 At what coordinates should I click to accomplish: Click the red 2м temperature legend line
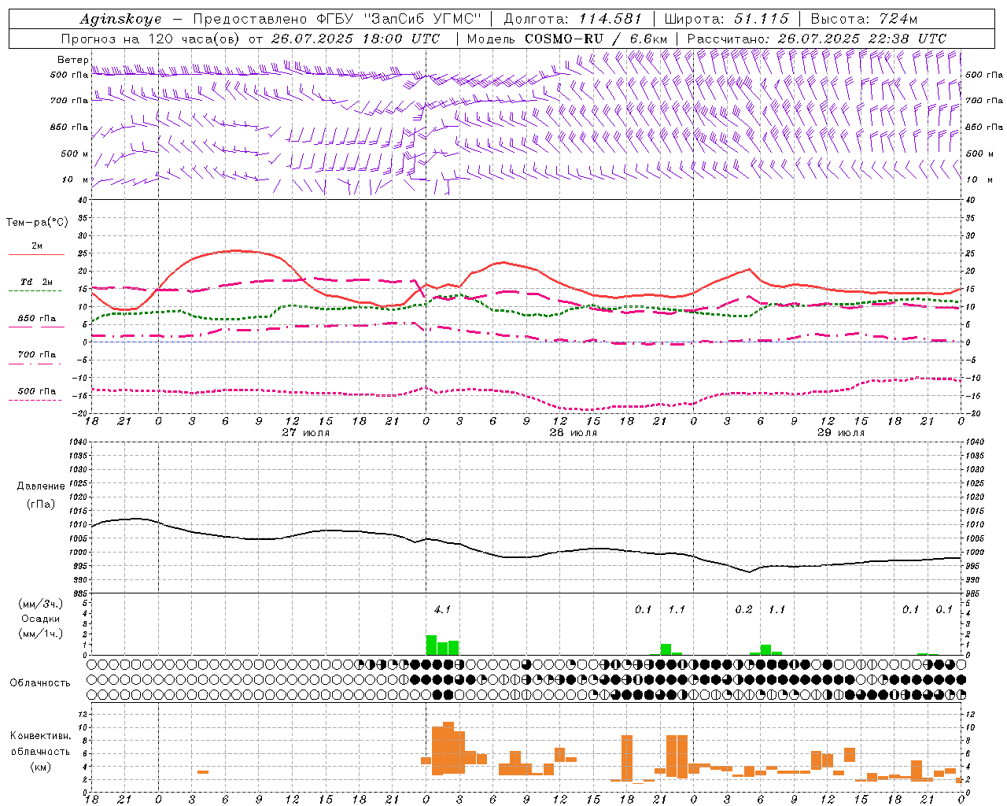pos(36,254)
